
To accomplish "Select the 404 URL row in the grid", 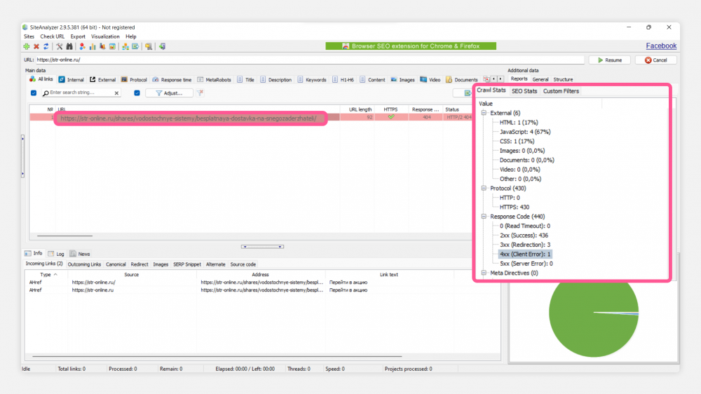I will tap(250, 117).
